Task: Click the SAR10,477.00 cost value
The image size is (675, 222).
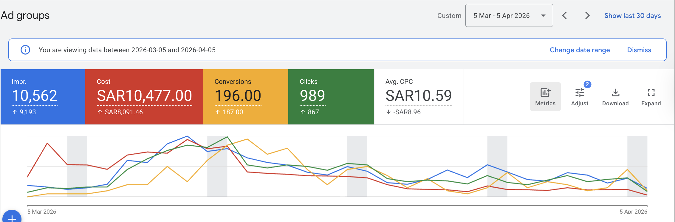Action: click(144, 96)
